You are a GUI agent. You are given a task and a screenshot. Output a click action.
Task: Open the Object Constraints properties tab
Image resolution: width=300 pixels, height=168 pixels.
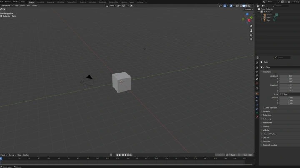(x=257, y=109)
